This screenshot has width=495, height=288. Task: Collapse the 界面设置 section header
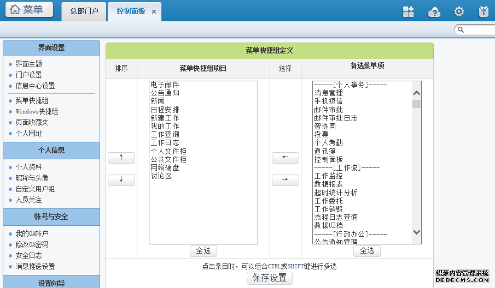pyautogui.click(x=51, y=48)
